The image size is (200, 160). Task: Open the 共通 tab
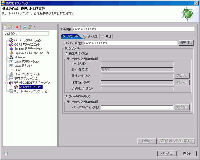point(106,36)
